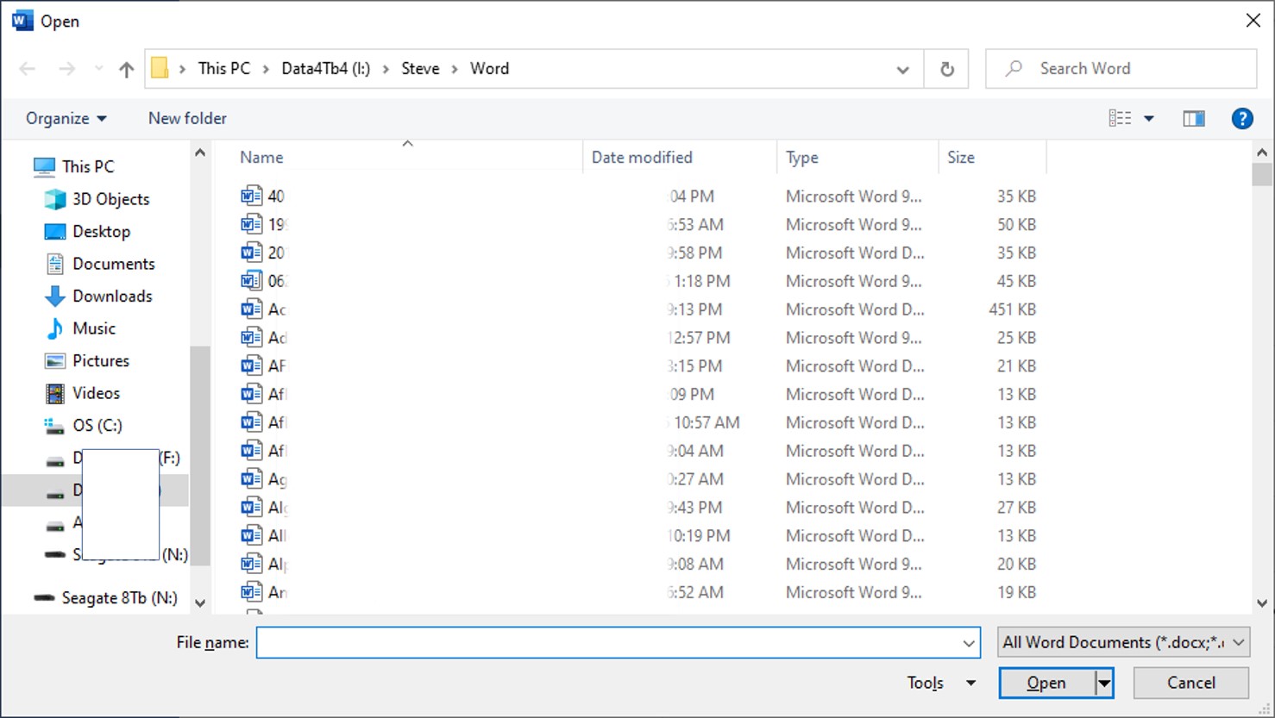
Task: Create a New folder
Action: point(187,119)
